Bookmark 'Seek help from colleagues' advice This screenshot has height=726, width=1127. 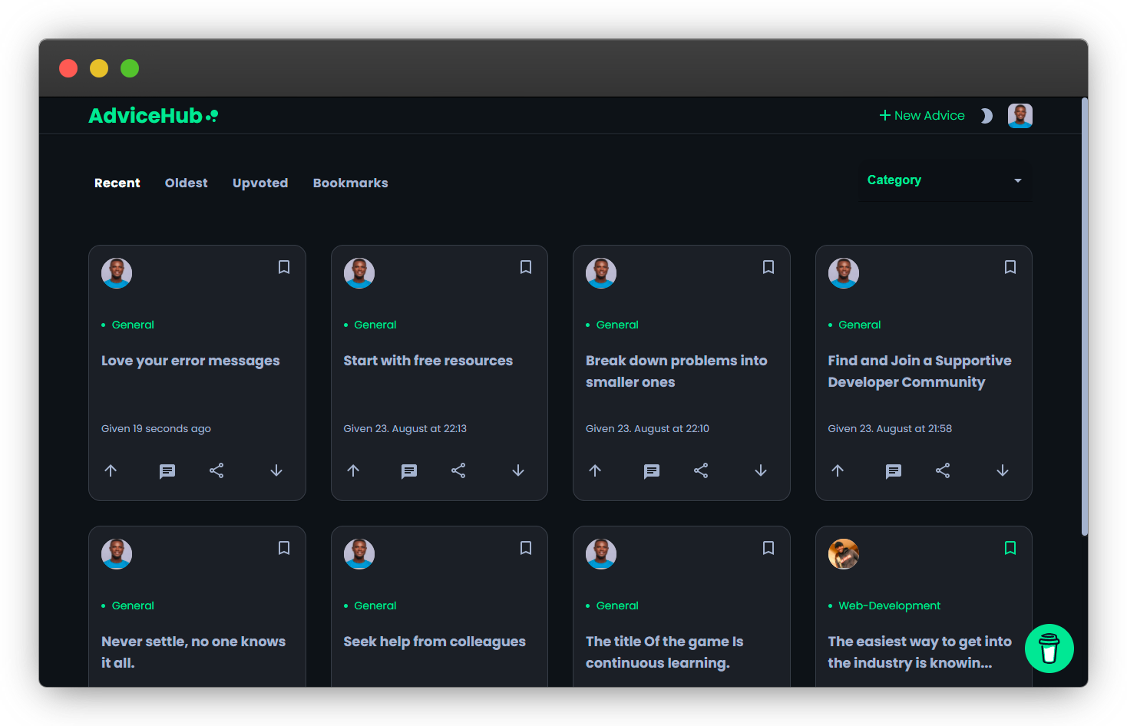[526, 548]
